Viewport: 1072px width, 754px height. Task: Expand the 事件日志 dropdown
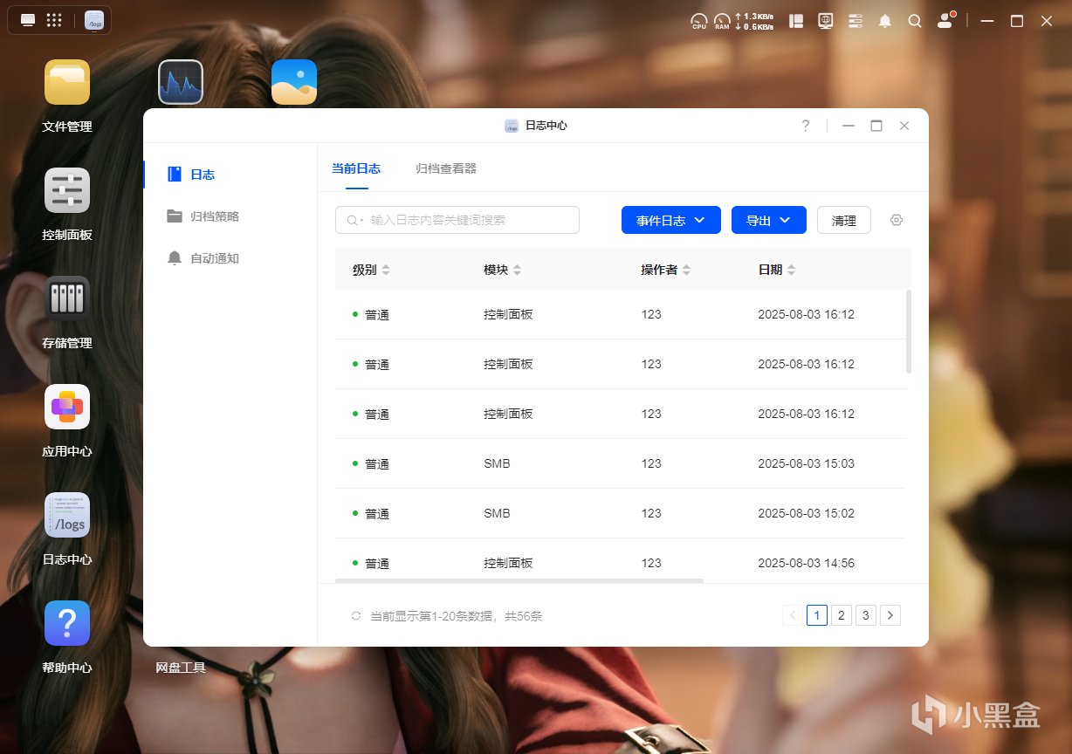[670, 220]
